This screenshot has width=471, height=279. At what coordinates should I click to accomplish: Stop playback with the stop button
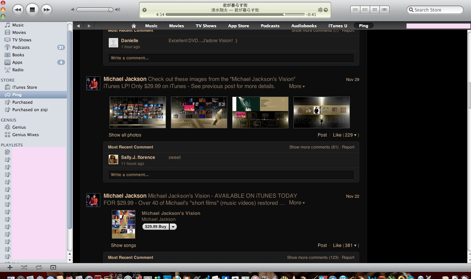(x=32, y=10)
